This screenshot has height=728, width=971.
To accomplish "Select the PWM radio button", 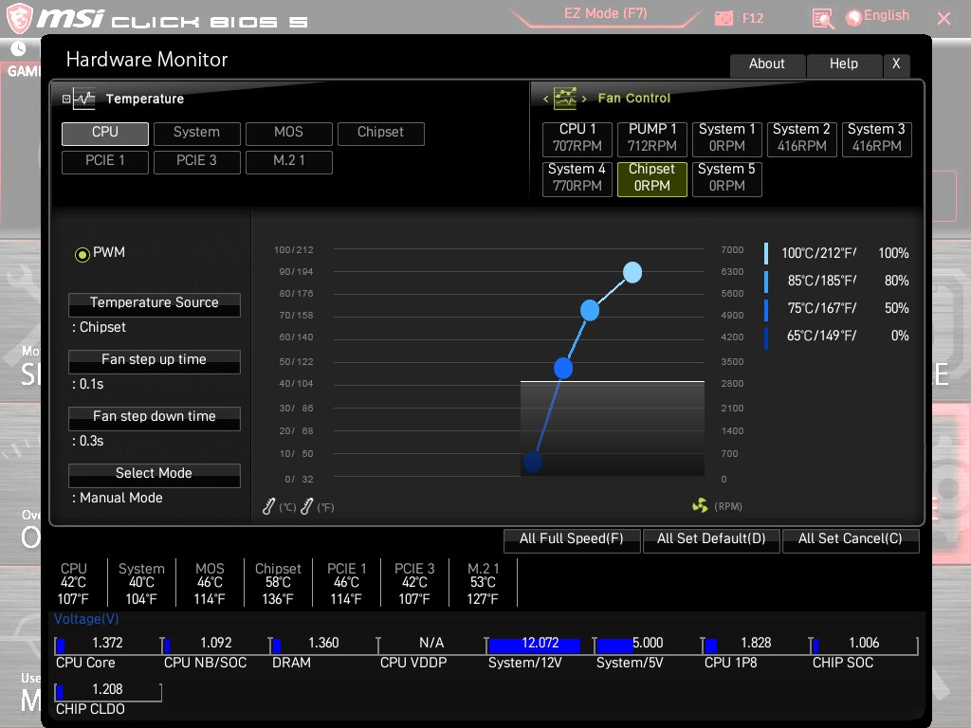I will (82, 254).
